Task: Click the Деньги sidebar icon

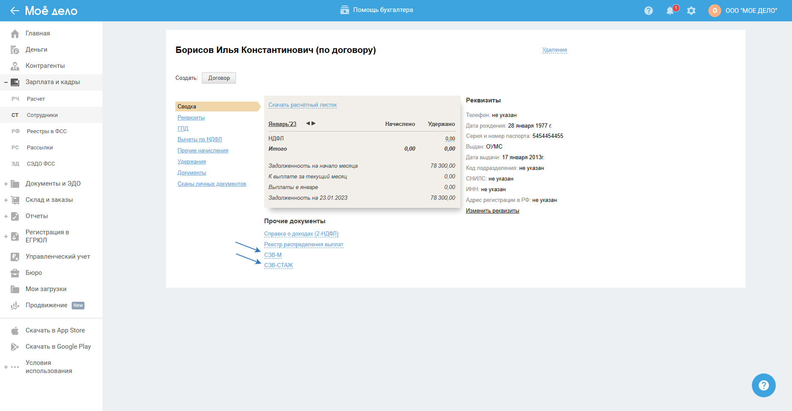Action: (x=15, y=50)
